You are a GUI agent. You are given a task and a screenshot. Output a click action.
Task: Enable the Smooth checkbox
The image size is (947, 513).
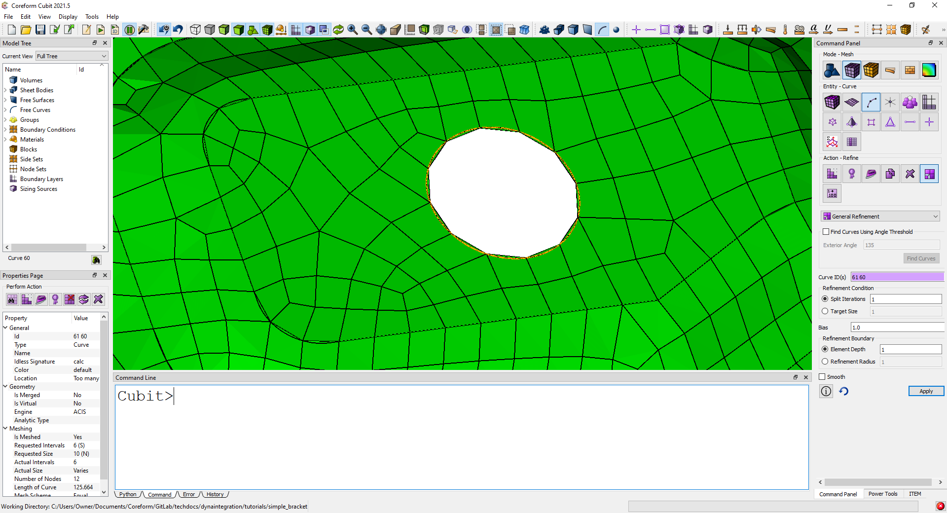coord(822,377)
